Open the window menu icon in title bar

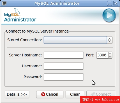(4, 3)
